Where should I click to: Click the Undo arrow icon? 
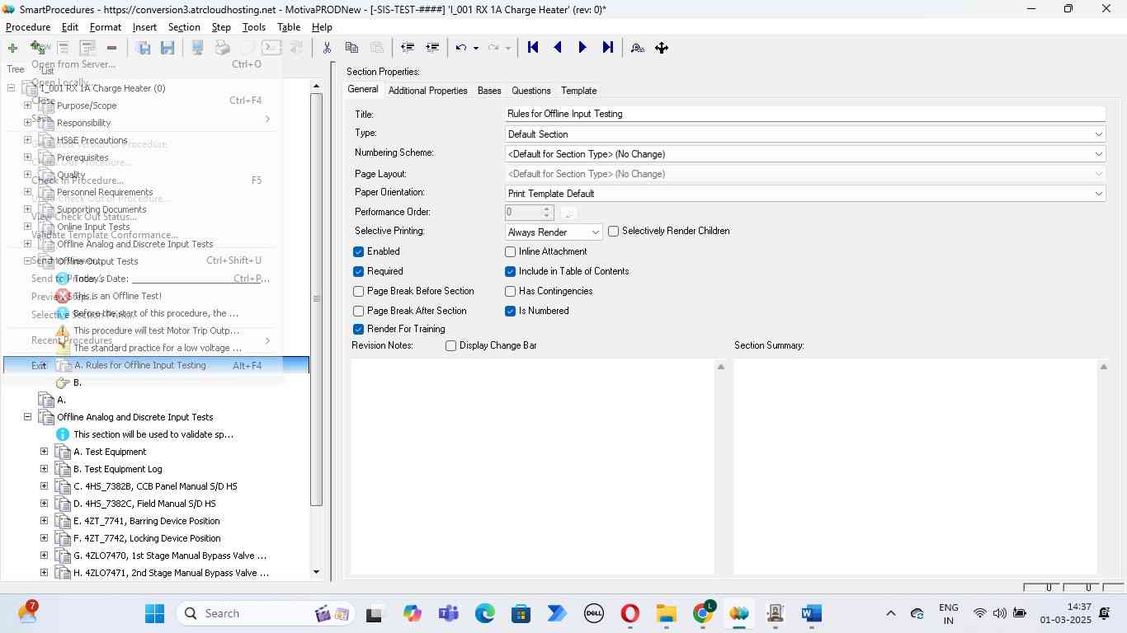point(461,48)
